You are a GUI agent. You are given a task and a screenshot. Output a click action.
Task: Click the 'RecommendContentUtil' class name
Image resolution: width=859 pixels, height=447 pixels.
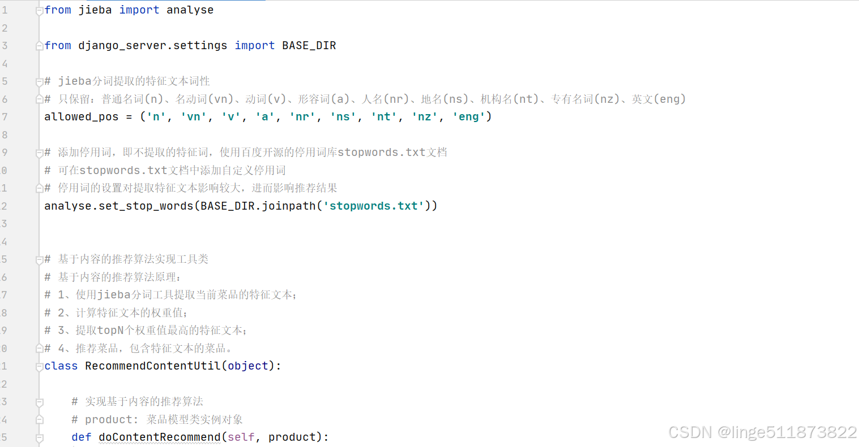pyautogui.click(x=153, y=366)
